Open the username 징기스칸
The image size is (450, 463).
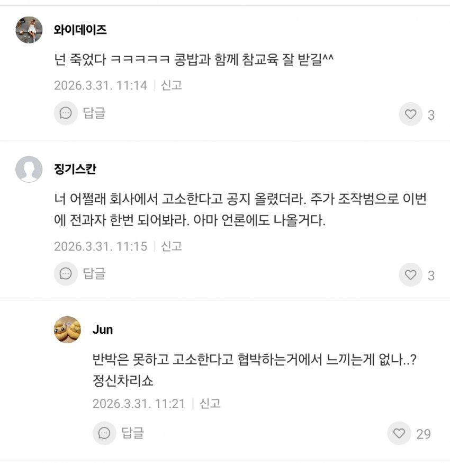pyautogui.click(x=75, y=170)
